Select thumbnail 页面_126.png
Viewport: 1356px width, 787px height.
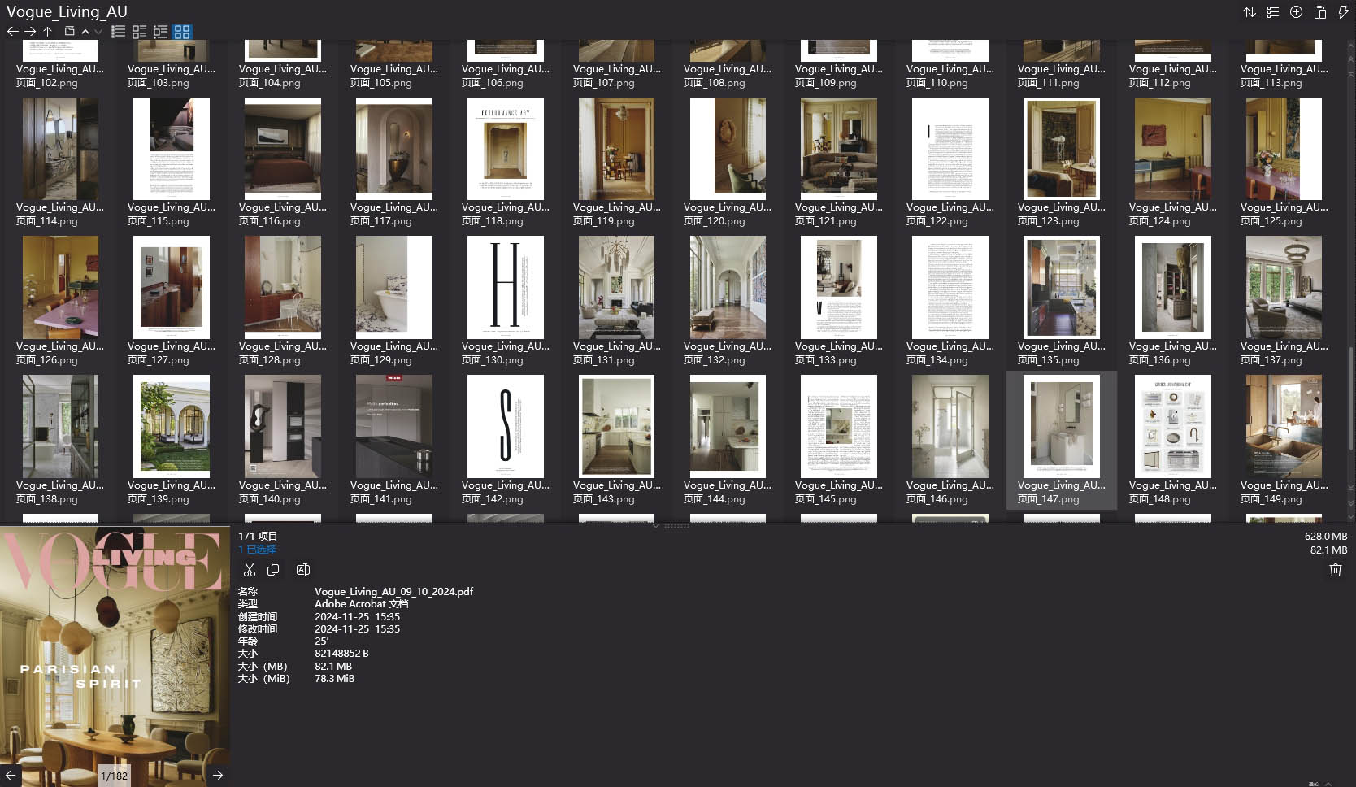[60, 288]
